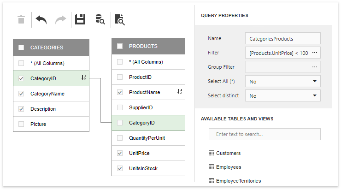This screenshot has height=190, width=341.
Task: Click the CategoryName column label
Action: click(x=47, y=94)
